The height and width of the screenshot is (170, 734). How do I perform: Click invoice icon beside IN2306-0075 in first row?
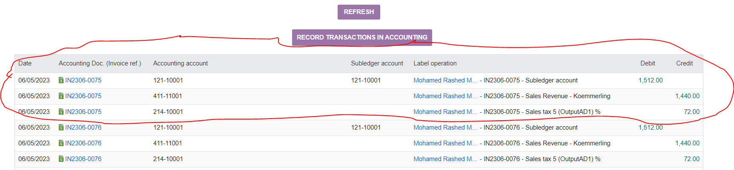click(61, 80)
